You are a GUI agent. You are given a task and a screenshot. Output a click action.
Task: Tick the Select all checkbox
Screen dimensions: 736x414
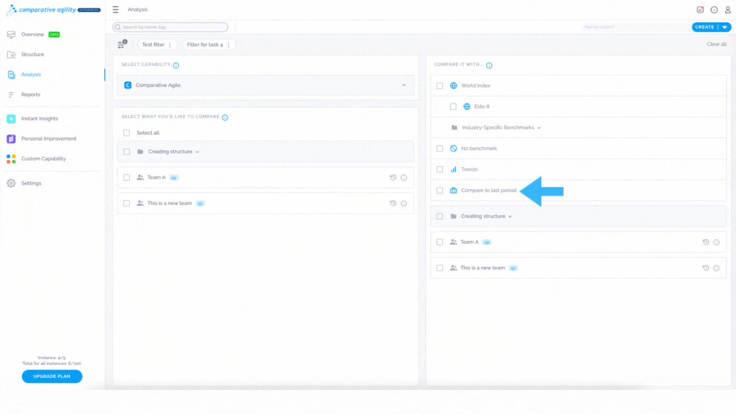point(126,133)
